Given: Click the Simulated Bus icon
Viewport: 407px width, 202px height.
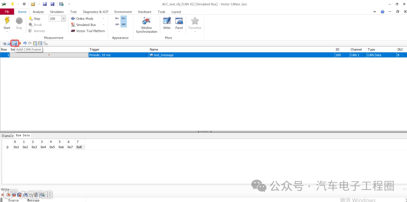Looking at the screenshot, I should coord(73,25).
